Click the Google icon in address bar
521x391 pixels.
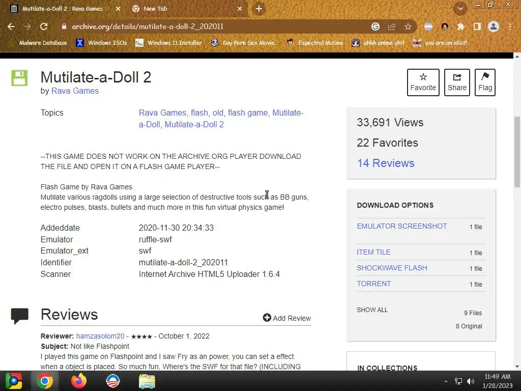375,26
